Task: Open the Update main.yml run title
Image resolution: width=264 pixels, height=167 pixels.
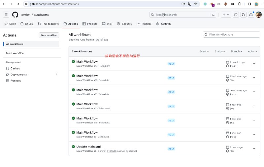Action: (x=88, y=147)
